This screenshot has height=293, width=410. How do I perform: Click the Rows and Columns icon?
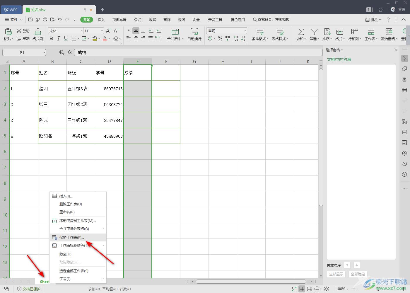click(x=354, y=31)
